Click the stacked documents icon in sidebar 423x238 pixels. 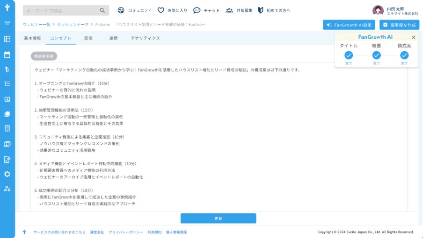[7, 114]
